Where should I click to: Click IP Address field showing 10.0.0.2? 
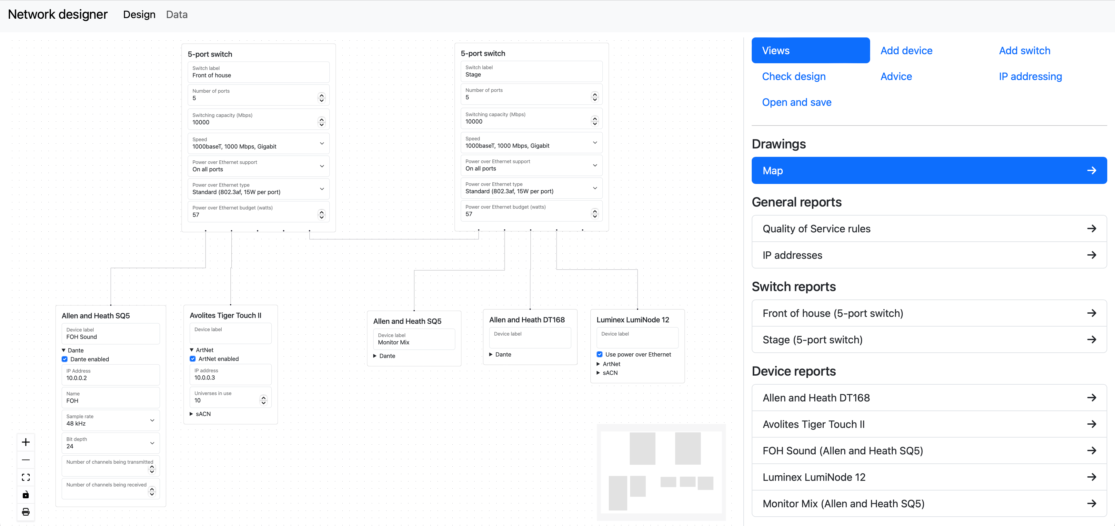tap(111, 375)
